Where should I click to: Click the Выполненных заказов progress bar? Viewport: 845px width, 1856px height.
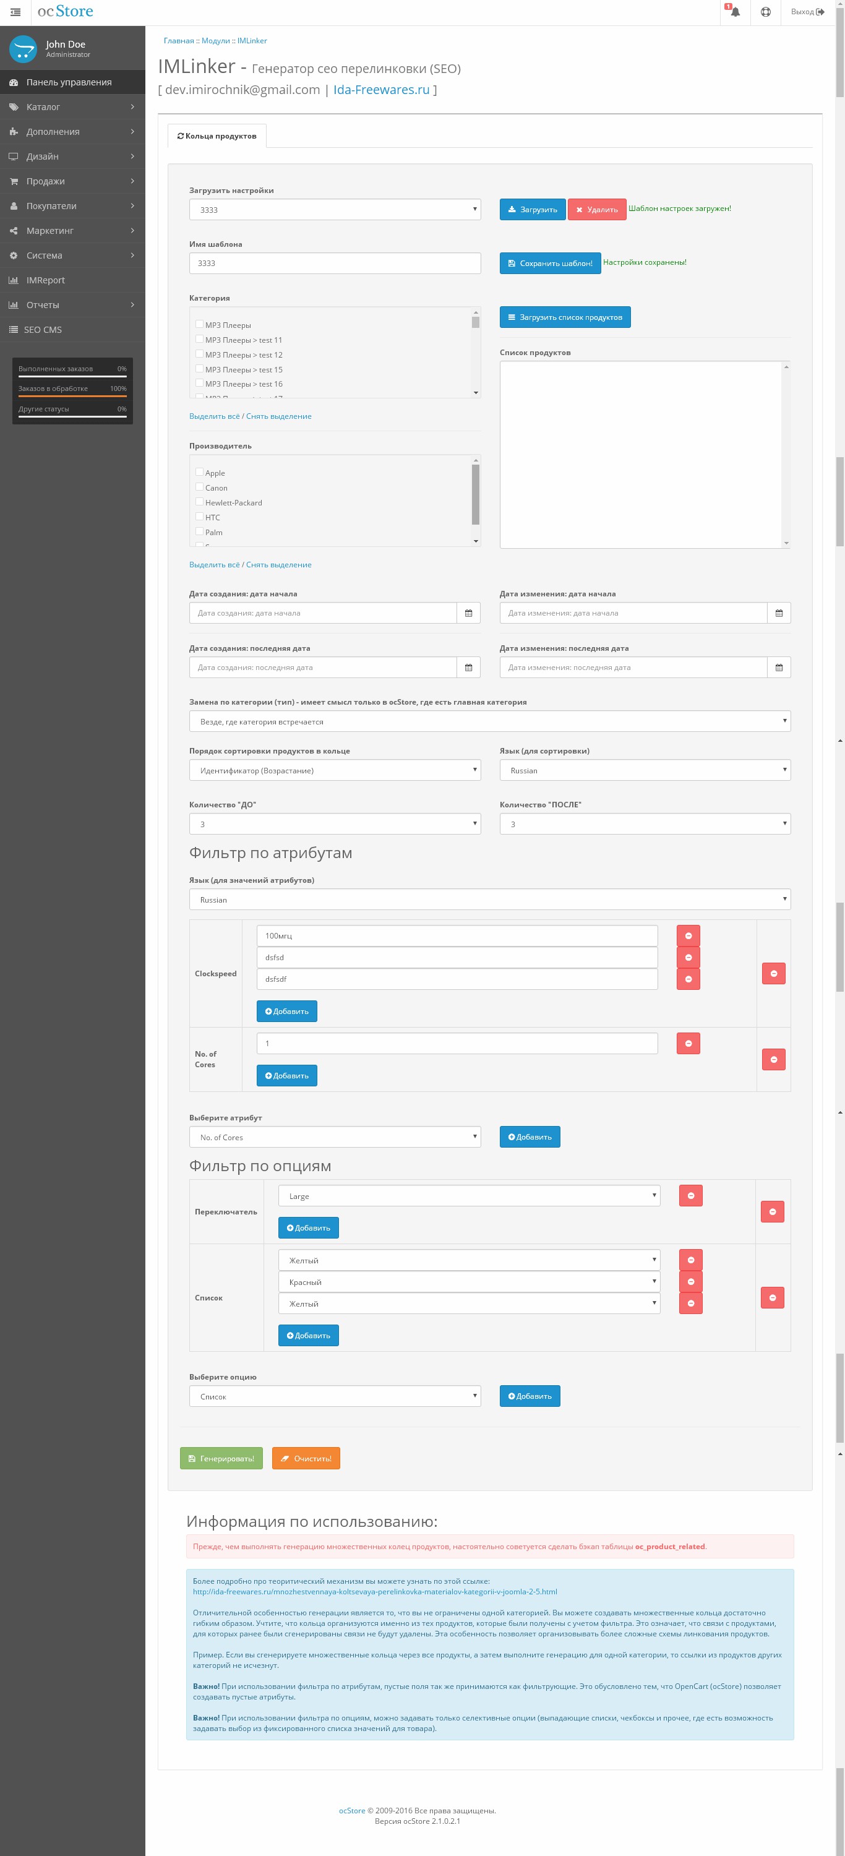pyautogui.click(x=72, y=377)
